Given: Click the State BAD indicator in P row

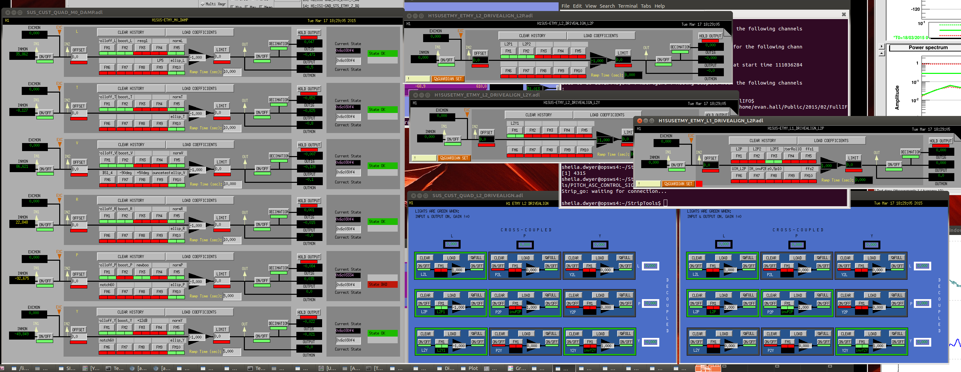Looking at the screenshot, I should coord(382,284).
